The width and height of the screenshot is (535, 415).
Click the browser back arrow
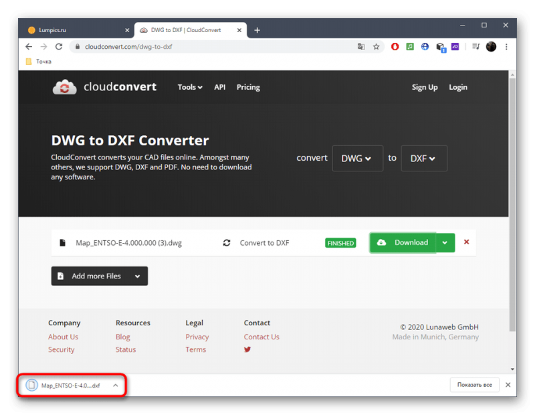[x=29, y=46]
